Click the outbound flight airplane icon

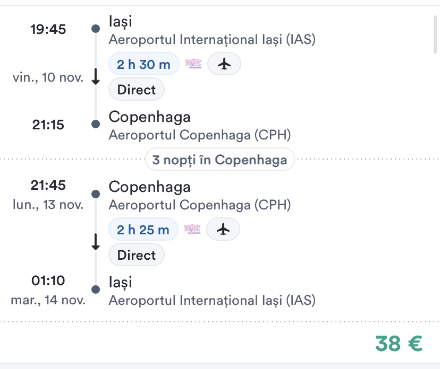coord(224,64)
